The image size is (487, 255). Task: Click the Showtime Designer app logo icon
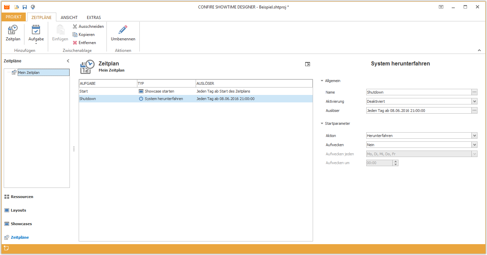7,7
